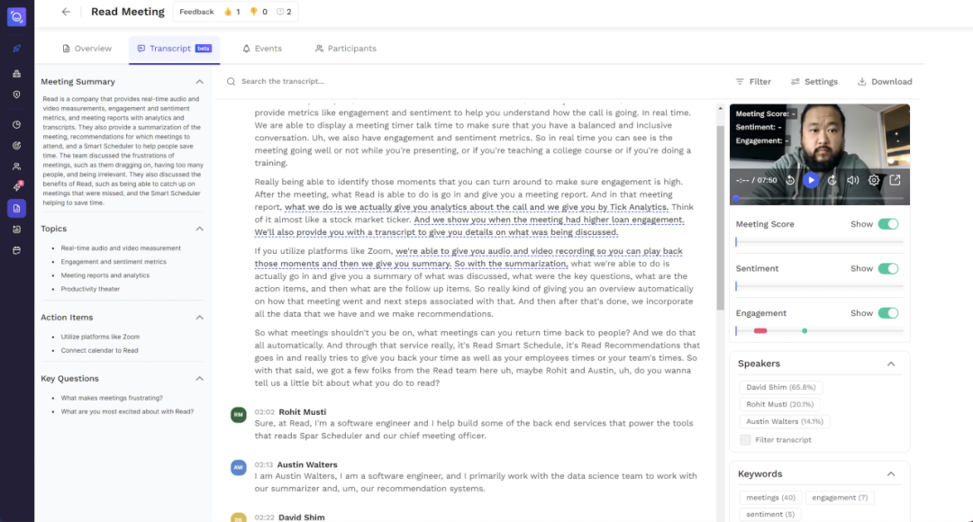Select the sentiment (5) keyword chip
973x522 pixels.
(770, 514)
